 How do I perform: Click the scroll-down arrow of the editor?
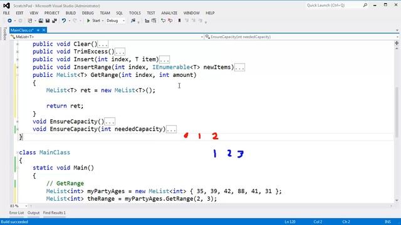(x=397, y=201)
